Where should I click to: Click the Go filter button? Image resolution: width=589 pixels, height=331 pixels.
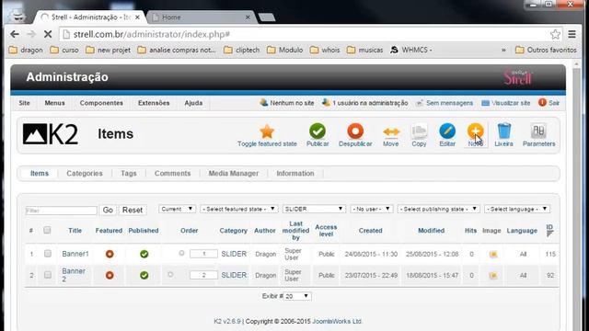point(108,211)
